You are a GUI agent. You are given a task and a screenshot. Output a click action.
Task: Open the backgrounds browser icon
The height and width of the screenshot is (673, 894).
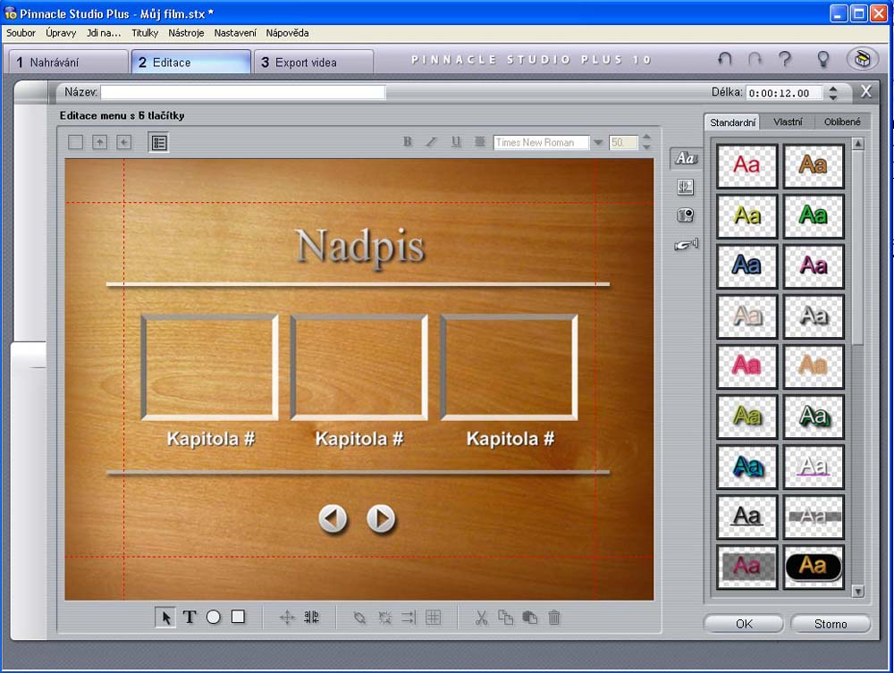coord(686,187)
